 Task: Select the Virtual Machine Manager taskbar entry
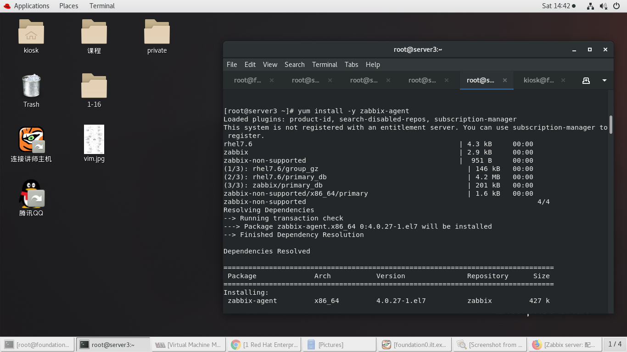point(188,344)
